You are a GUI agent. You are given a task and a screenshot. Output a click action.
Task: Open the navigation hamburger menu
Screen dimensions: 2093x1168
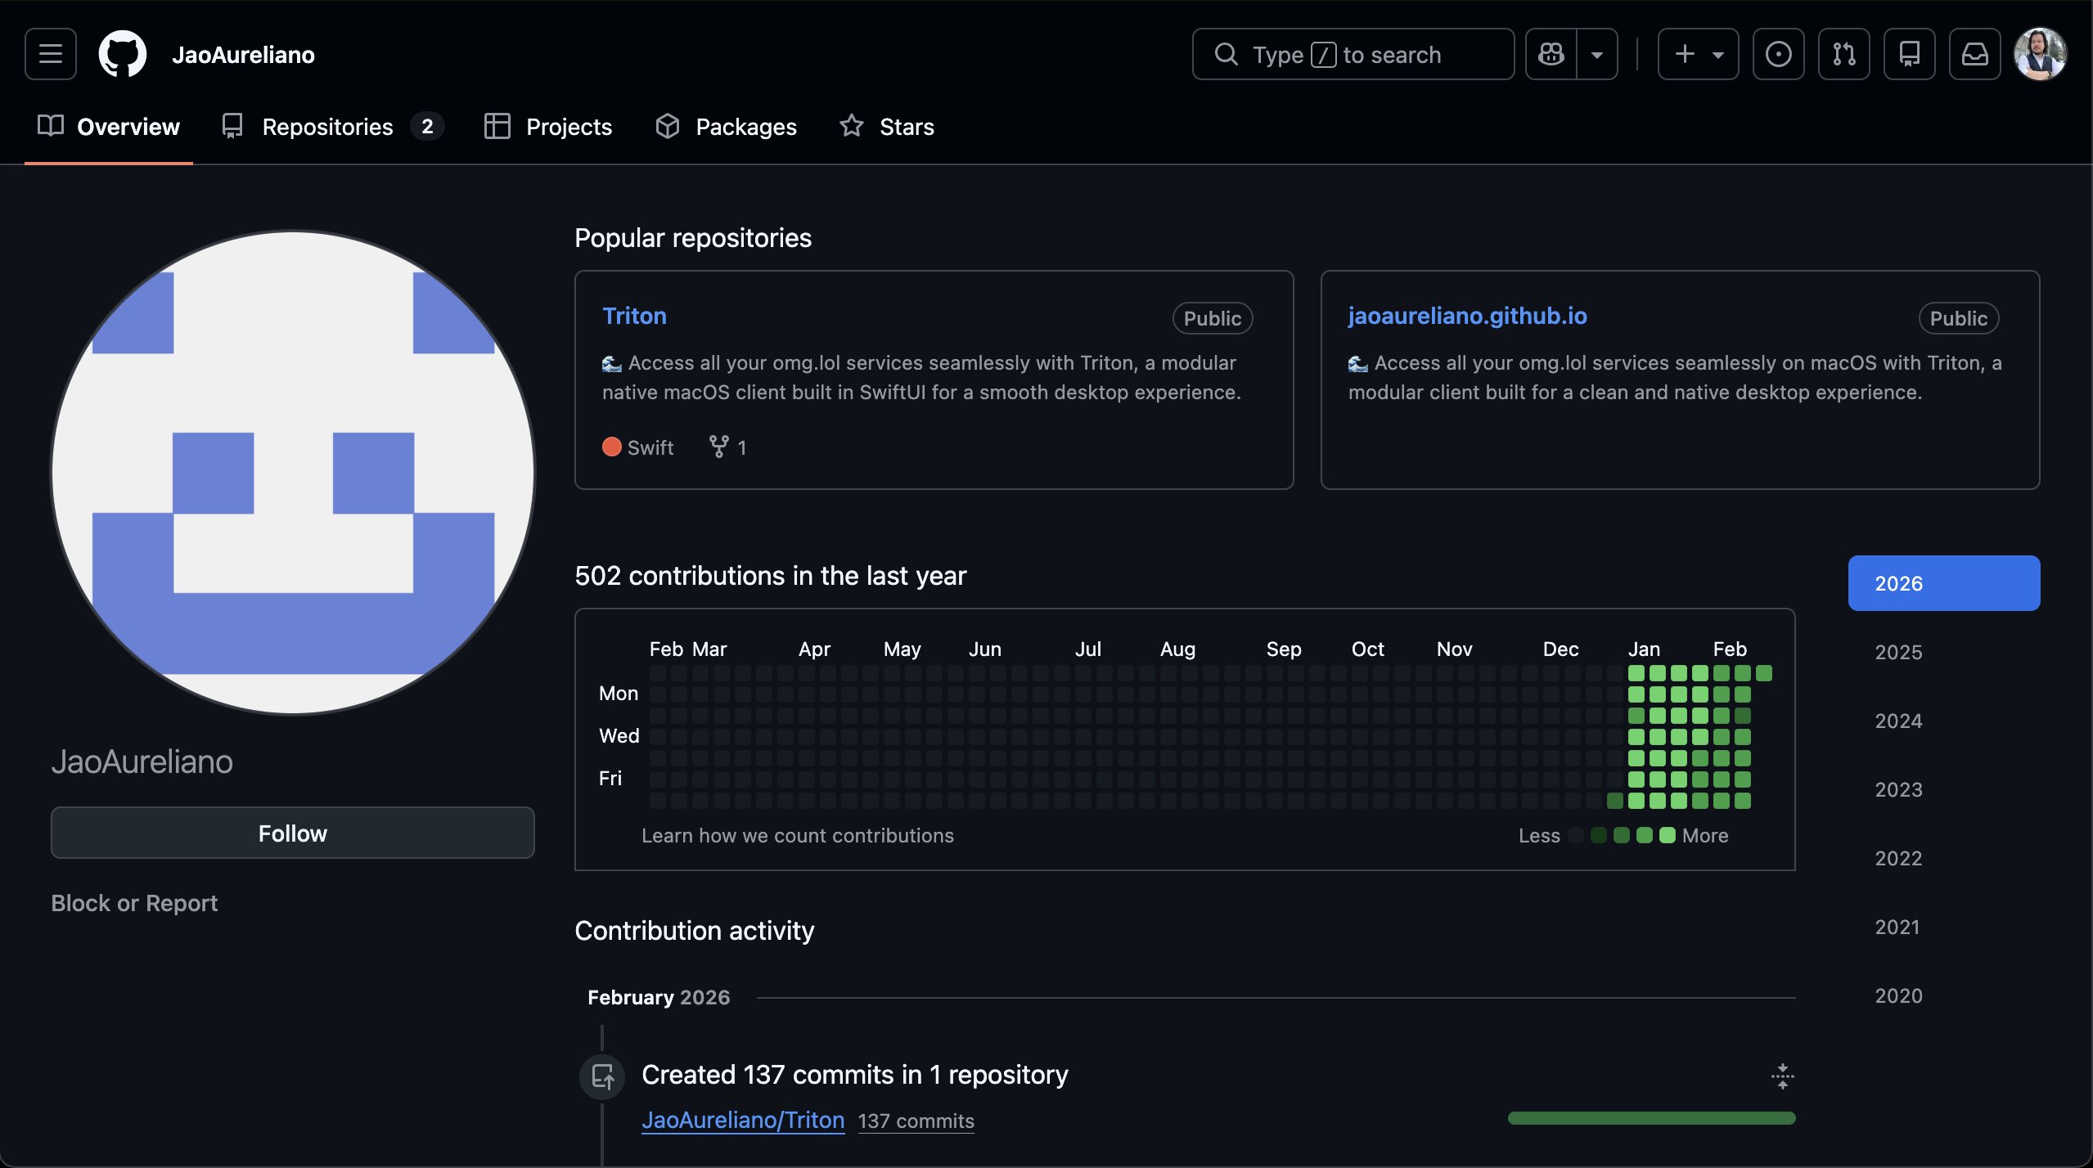point(49,54)
